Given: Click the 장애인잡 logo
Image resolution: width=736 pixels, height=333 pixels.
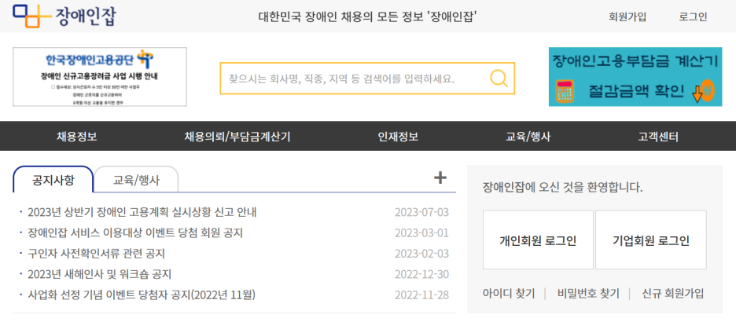Looking at the screenshot, I should pyautogui.click(x=64, y=16).
